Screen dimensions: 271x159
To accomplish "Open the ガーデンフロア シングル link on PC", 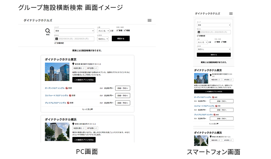I will (55, 88).
